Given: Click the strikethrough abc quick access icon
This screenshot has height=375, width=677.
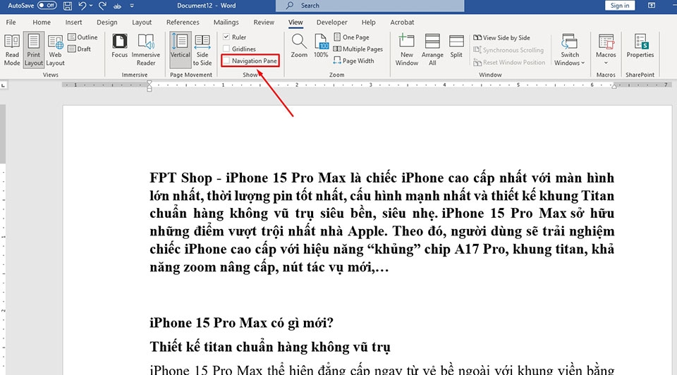Looking at the screenshot, I should pyautogui.click(x=117, y=6).
